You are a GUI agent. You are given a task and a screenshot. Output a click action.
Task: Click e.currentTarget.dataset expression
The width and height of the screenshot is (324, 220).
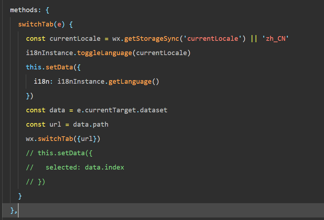coord(122,110)
